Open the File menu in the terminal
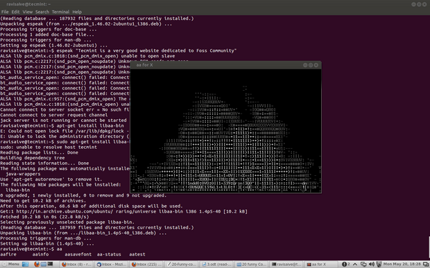430x268 pixels. (5, 12)
